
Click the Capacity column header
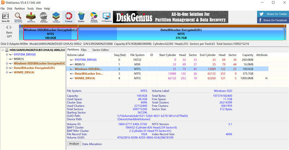248,55
